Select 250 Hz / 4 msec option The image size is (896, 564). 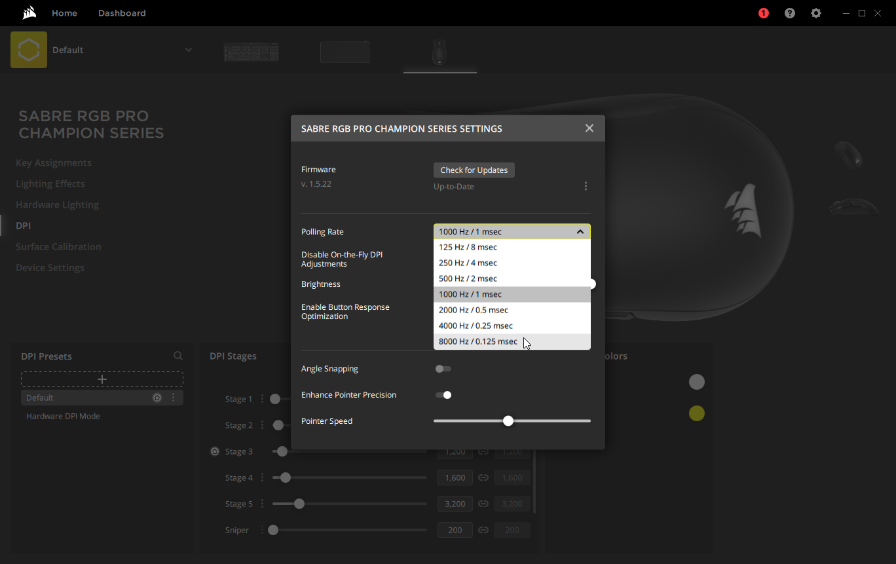512,263
